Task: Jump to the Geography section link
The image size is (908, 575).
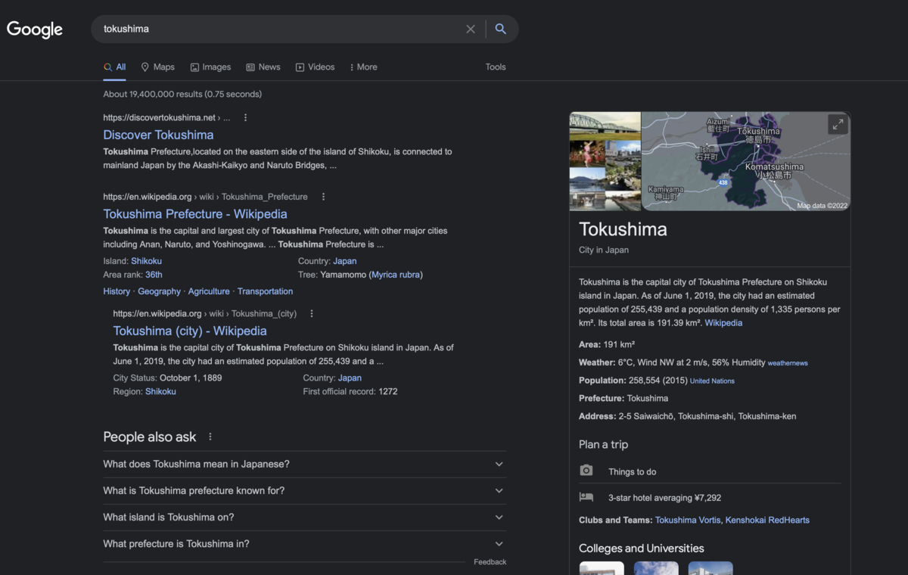Action: click(159, 291)
